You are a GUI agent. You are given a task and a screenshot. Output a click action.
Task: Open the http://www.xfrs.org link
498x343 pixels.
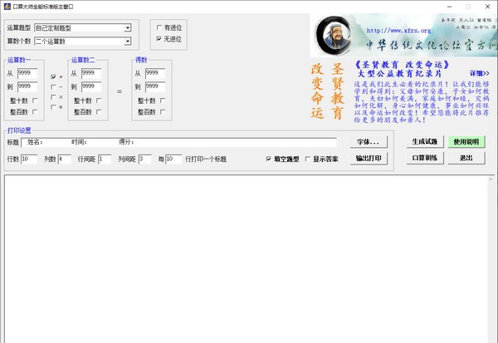(398, 31)
